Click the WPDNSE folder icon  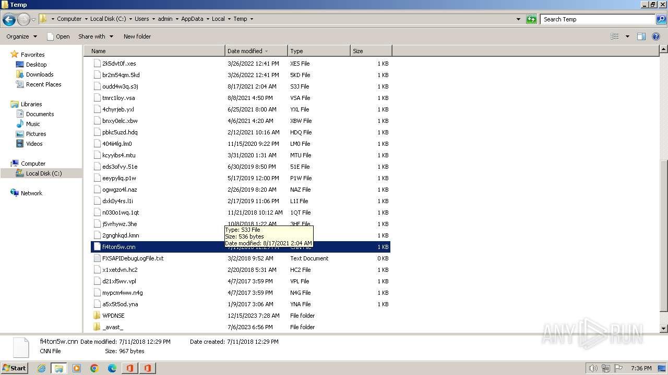[97, 316]
